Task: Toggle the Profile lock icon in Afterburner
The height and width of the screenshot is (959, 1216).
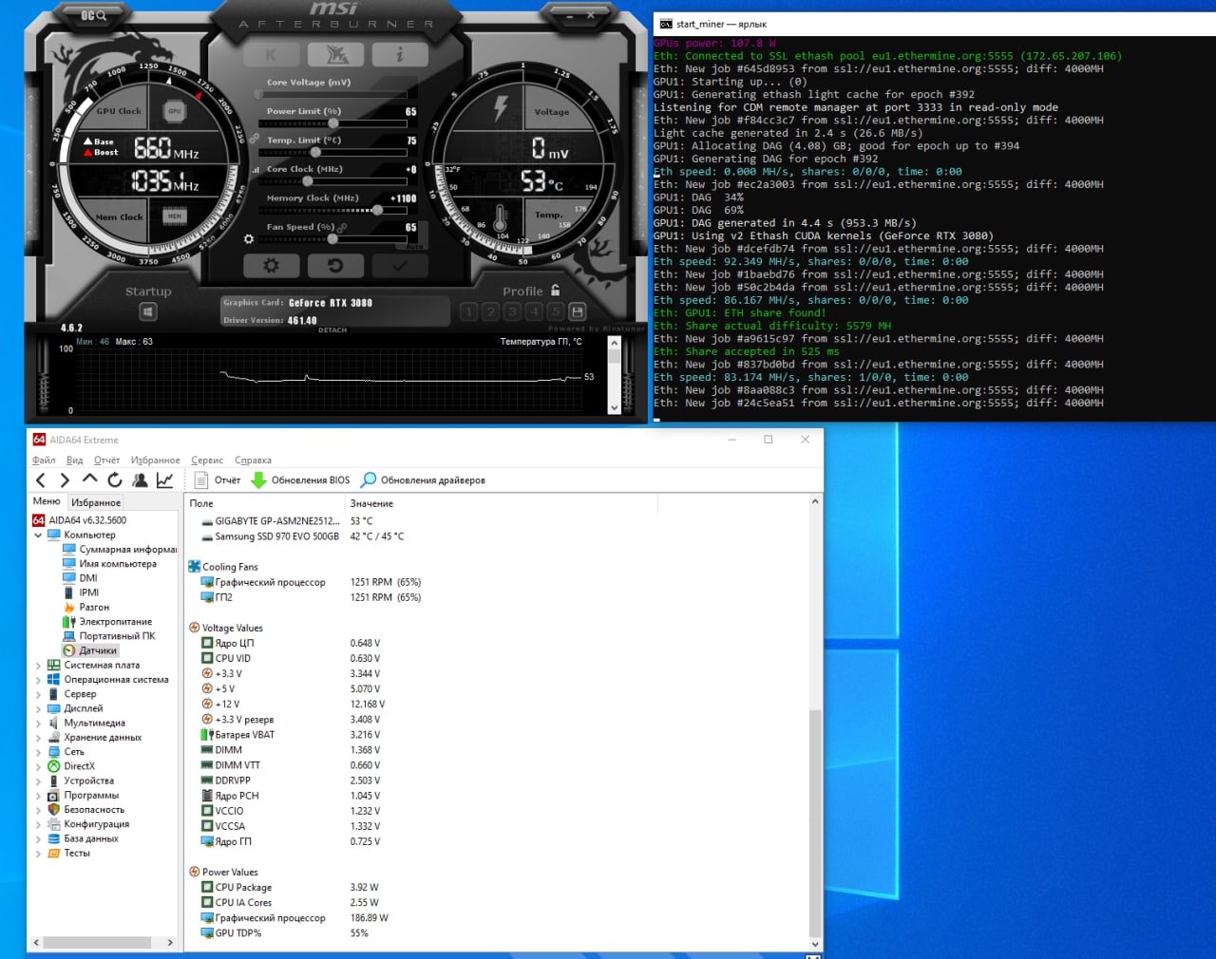Action: 556,291
